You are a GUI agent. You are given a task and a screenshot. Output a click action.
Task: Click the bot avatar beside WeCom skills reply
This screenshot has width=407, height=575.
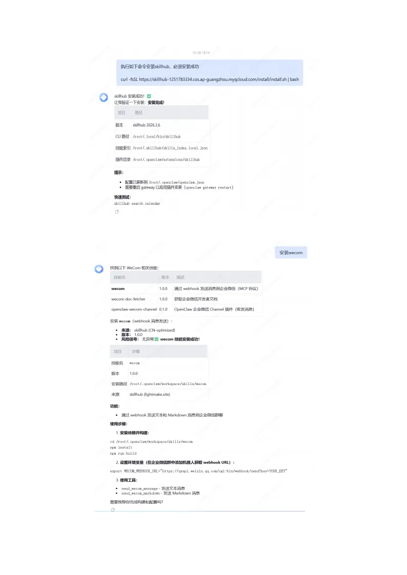pos(99,269)
